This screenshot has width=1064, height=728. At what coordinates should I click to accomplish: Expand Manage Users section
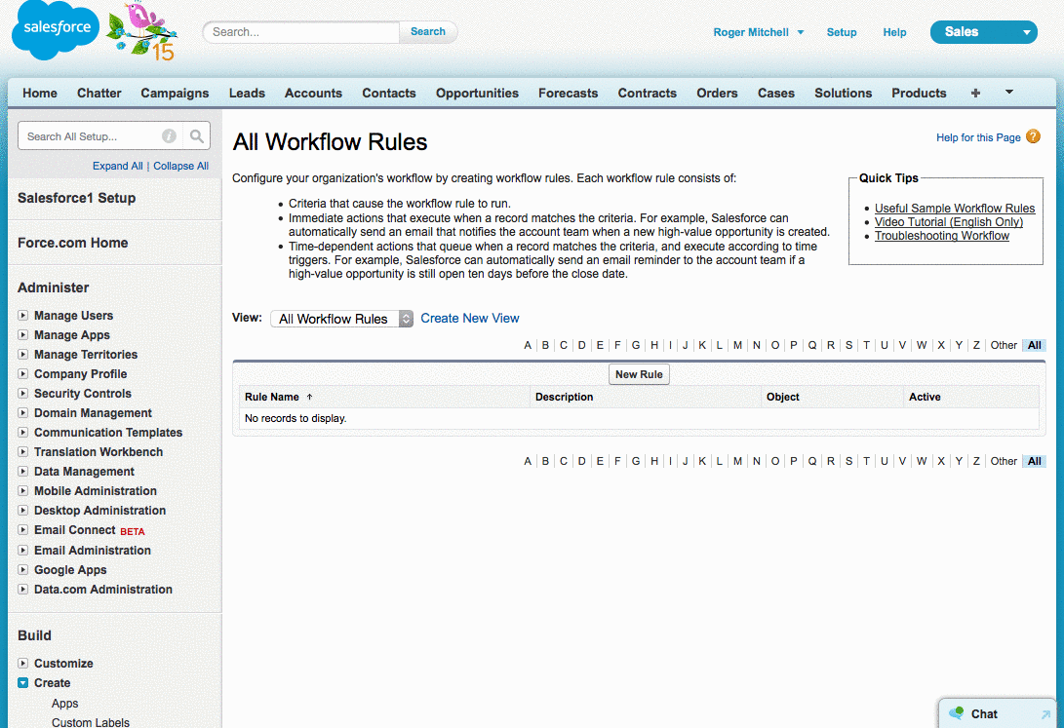click(x=23, y=315)
